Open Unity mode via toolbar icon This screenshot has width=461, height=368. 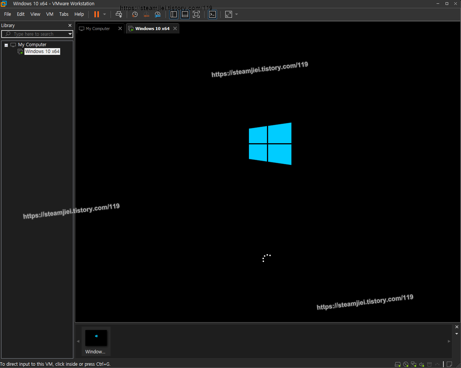[x=212, y=14]
